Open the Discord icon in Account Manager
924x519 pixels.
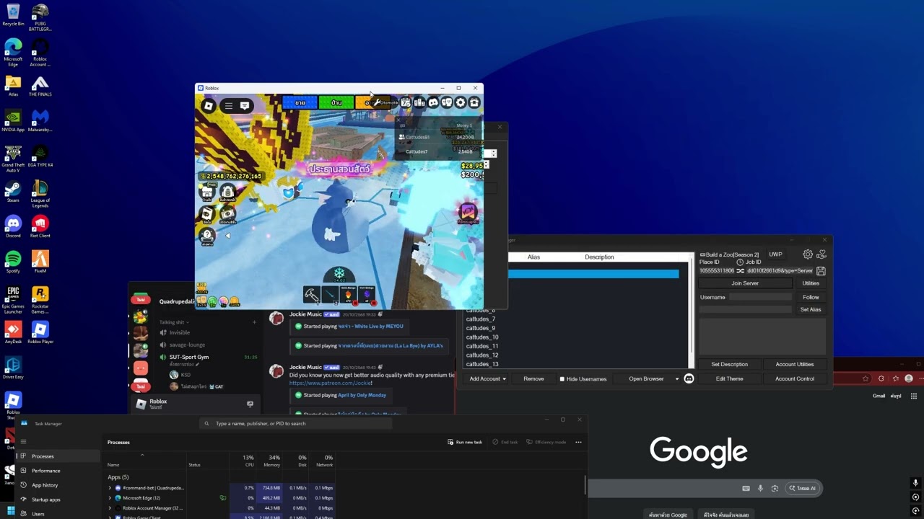pos(689,378)
